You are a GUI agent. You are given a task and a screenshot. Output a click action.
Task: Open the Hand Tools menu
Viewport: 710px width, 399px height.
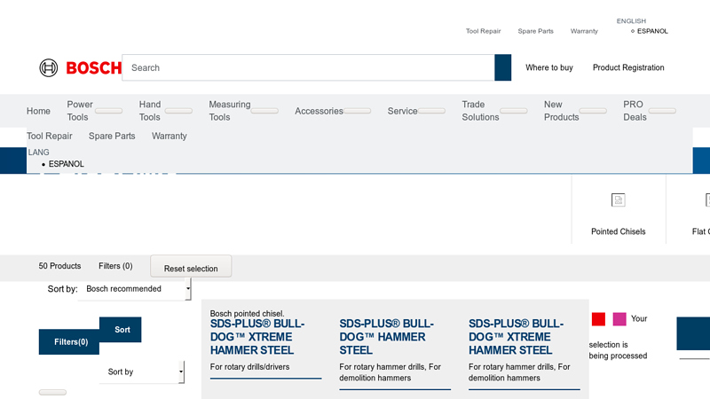point(149,111)
